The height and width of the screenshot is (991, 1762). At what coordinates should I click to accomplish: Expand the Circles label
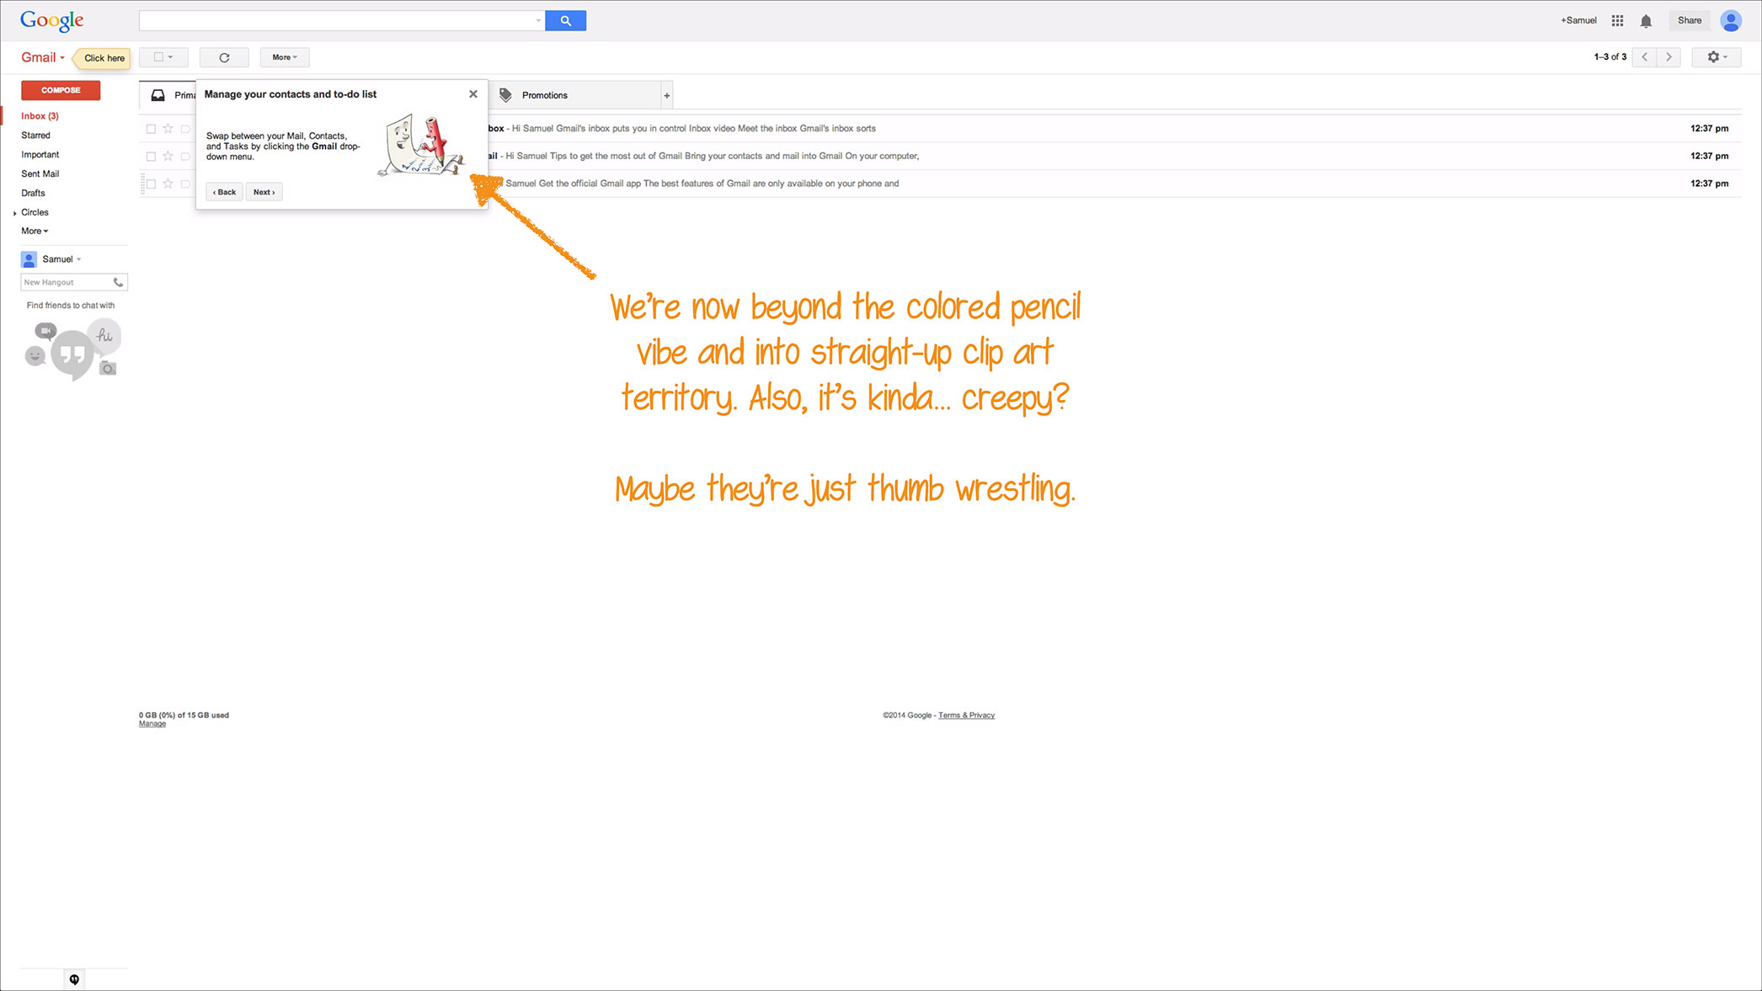[x=15, y=213]
